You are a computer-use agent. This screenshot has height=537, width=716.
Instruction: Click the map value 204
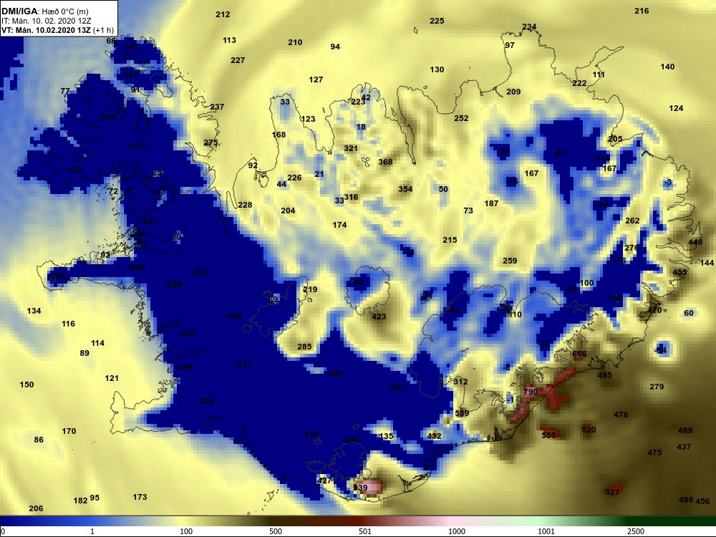coord(288,211)
